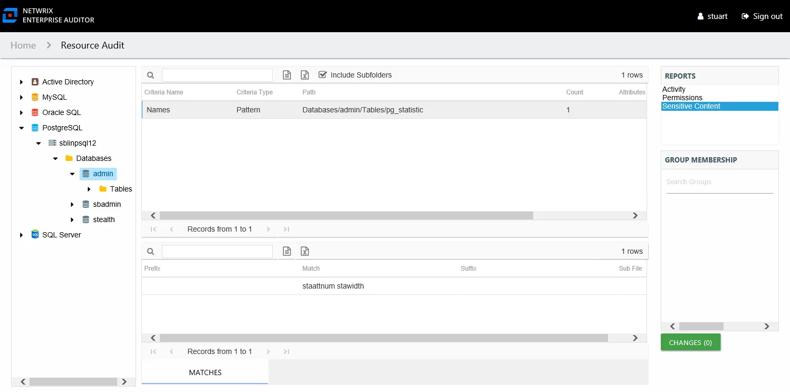Click the upper grid search input field
The image size is (790, 392).
(217, 75)
